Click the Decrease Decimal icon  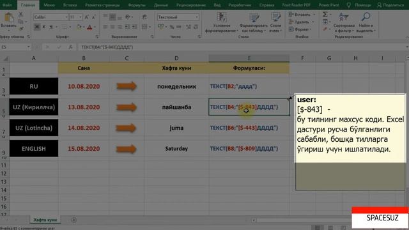click(x=196, y=27)
